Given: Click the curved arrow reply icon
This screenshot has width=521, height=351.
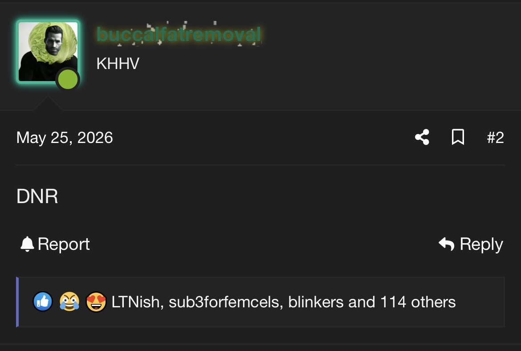Looking at the screenshot, I should coord(446,244).
